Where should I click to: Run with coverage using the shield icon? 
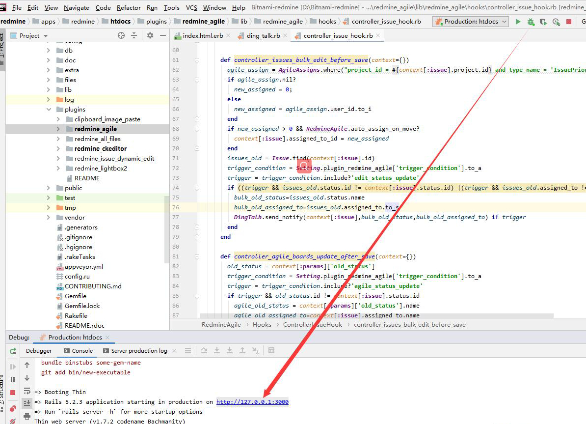(x=543, y=22)
